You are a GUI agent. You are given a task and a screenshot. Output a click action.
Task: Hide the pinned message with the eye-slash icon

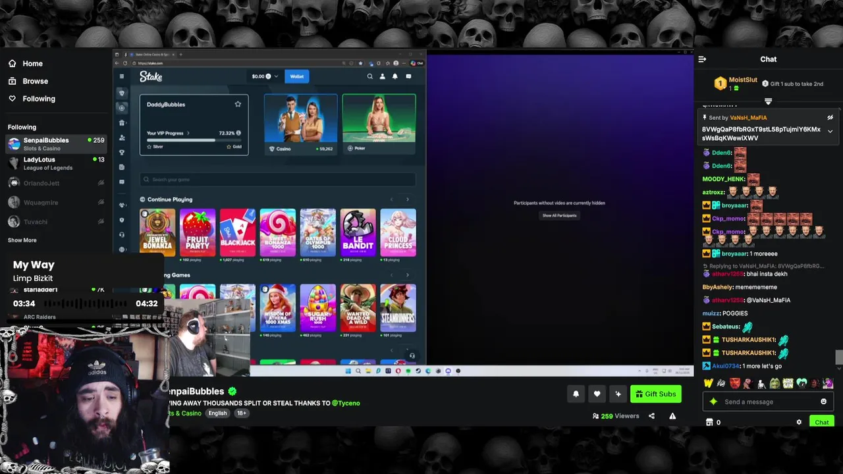click(x=830, y=118)
